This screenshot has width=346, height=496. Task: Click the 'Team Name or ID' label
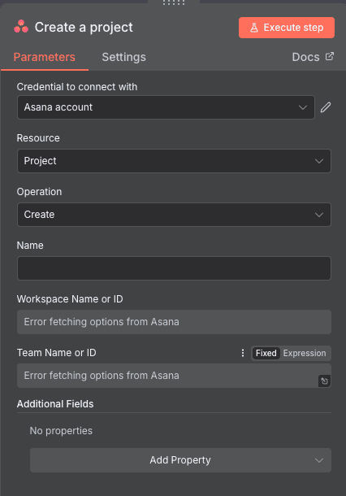pos(57,353)
